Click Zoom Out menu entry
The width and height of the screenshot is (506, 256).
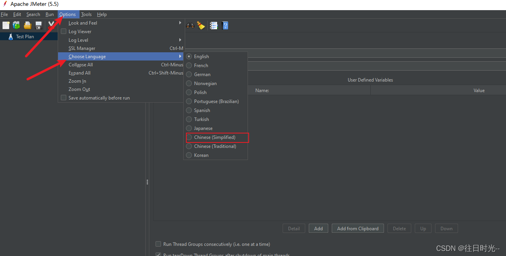tap(121, 89)
